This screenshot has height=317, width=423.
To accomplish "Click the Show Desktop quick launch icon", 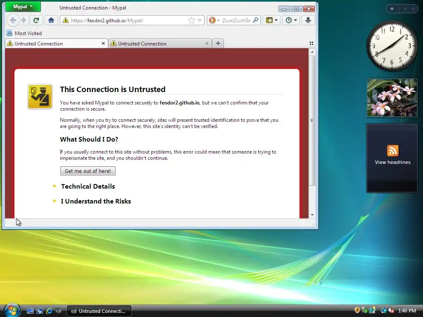I will [30, 311].
